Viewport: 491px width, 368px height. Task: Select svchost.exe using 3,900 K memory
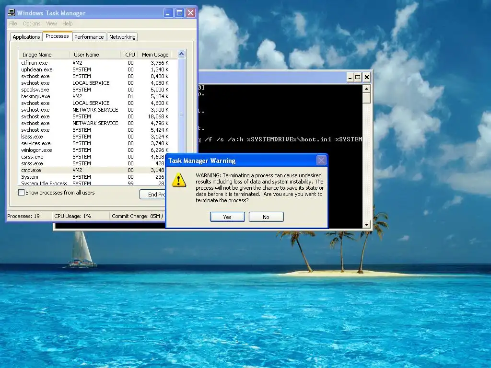click(98, 110)
